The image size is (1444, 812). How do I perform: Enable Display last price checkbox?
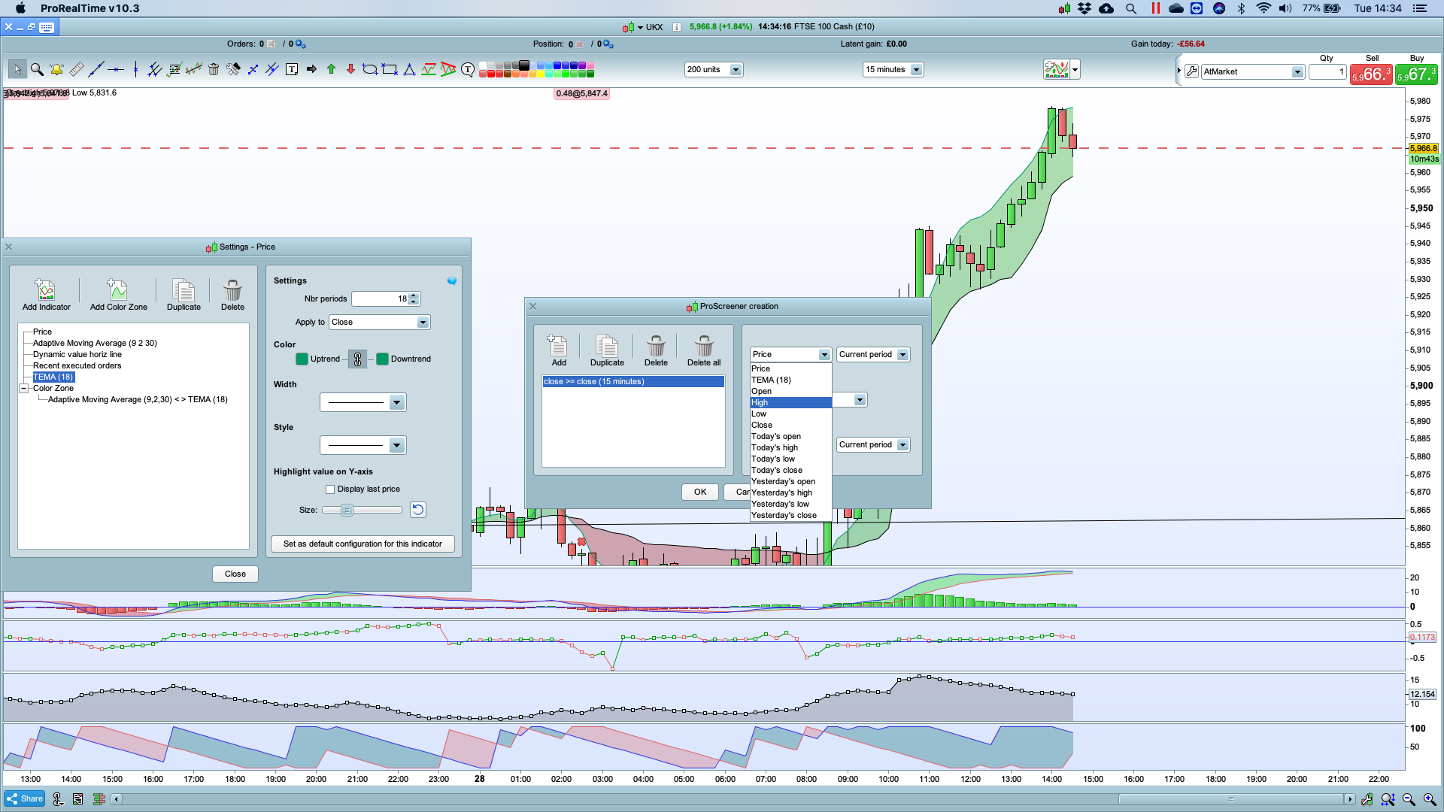330,489
